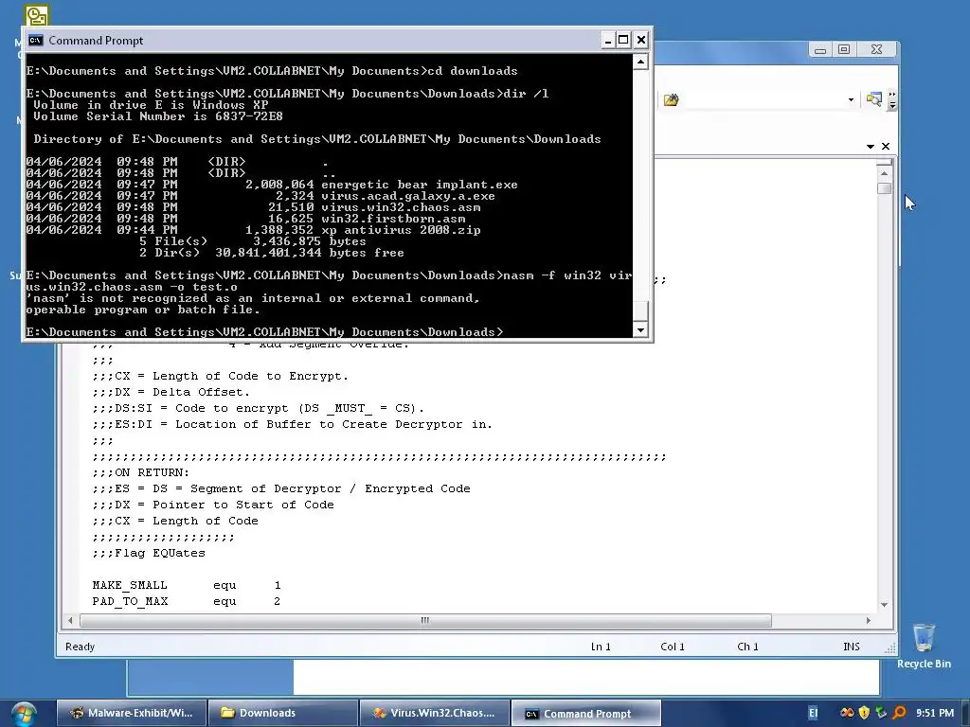The image size is (970, 727).
Task: Click the 'PAD_TO_MAX equ 2' code line
Action: [187, 601]
